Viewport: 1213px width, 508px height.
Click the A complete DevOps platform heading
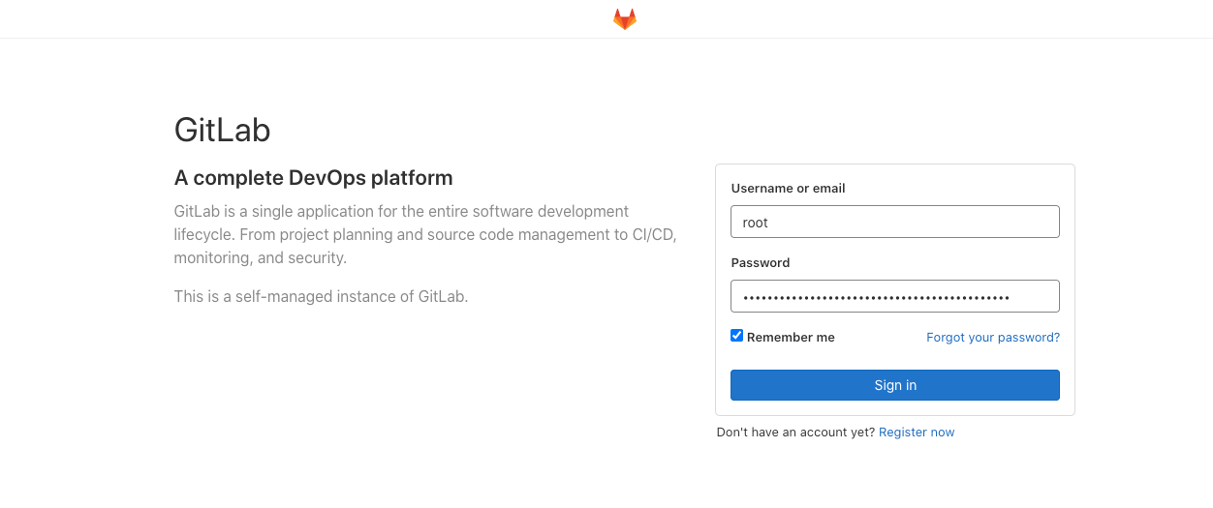point(313,178)
